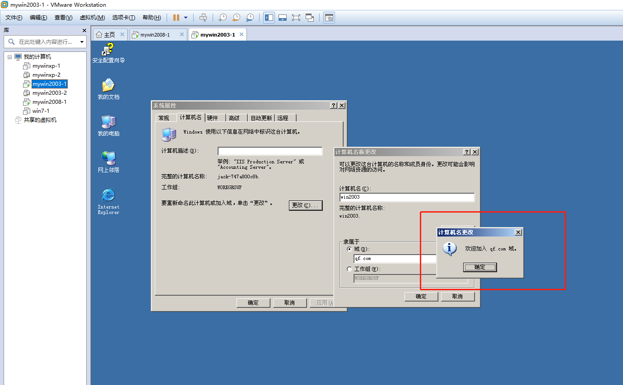
Task: Click 确定 in the welcome message box
Action: (x=480, y=268)
